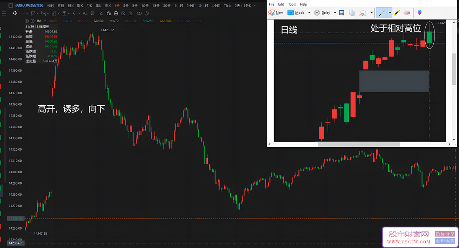Screen dimensions: 459x248
Task: Switch to the 季K timeframe tab
Action: point(99,6)
